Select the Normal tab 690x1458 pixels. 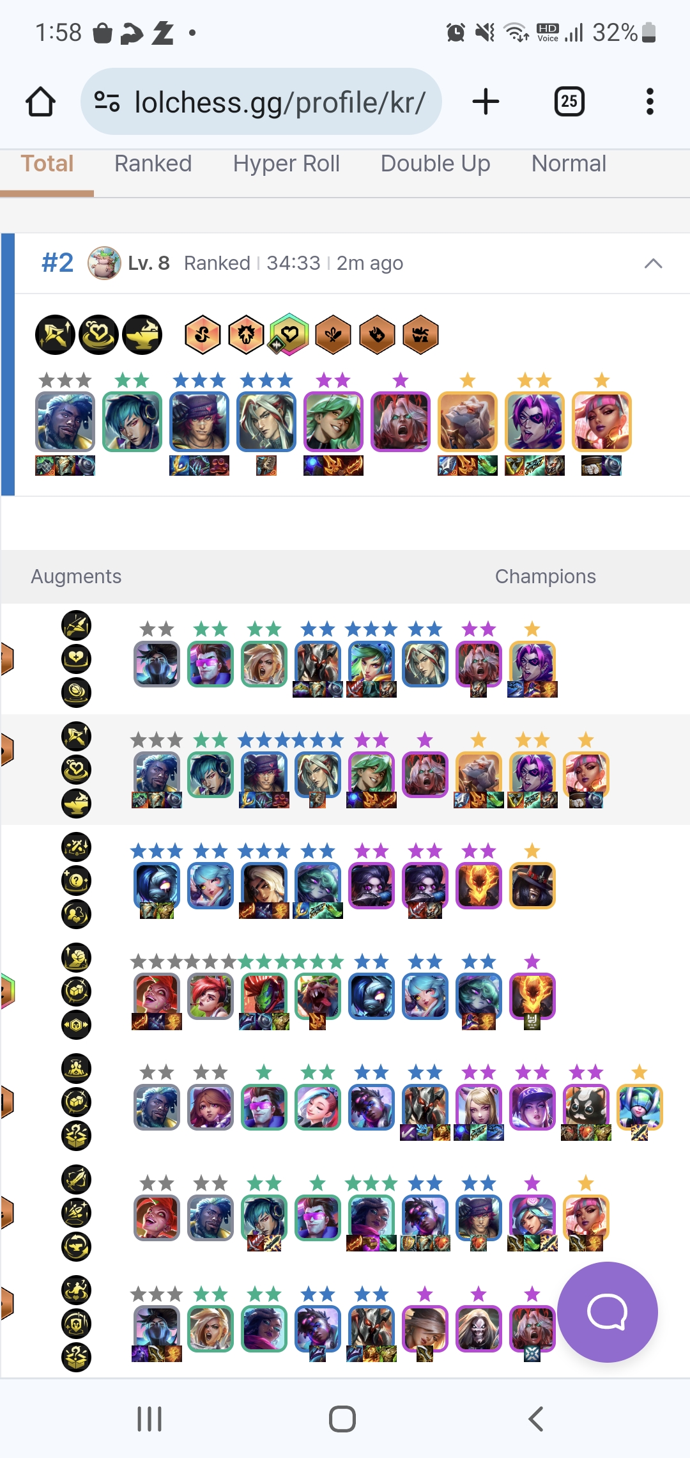pyautogui.click(x=569, y=164)
